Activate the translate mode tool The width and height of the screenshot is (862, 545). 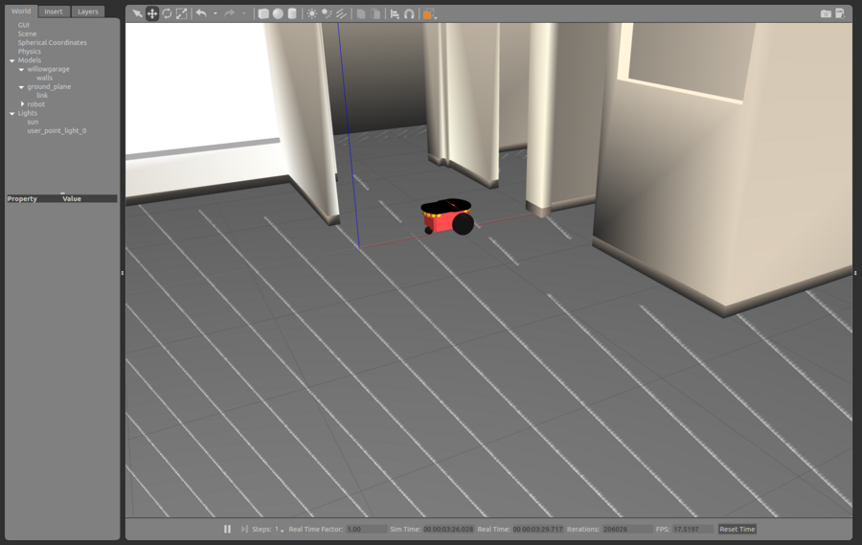(x=151, y=13)
